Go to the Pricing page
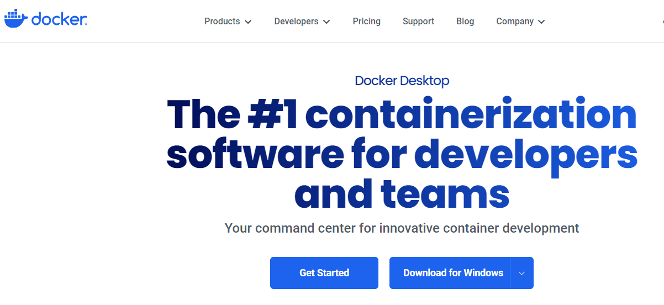 367,22
